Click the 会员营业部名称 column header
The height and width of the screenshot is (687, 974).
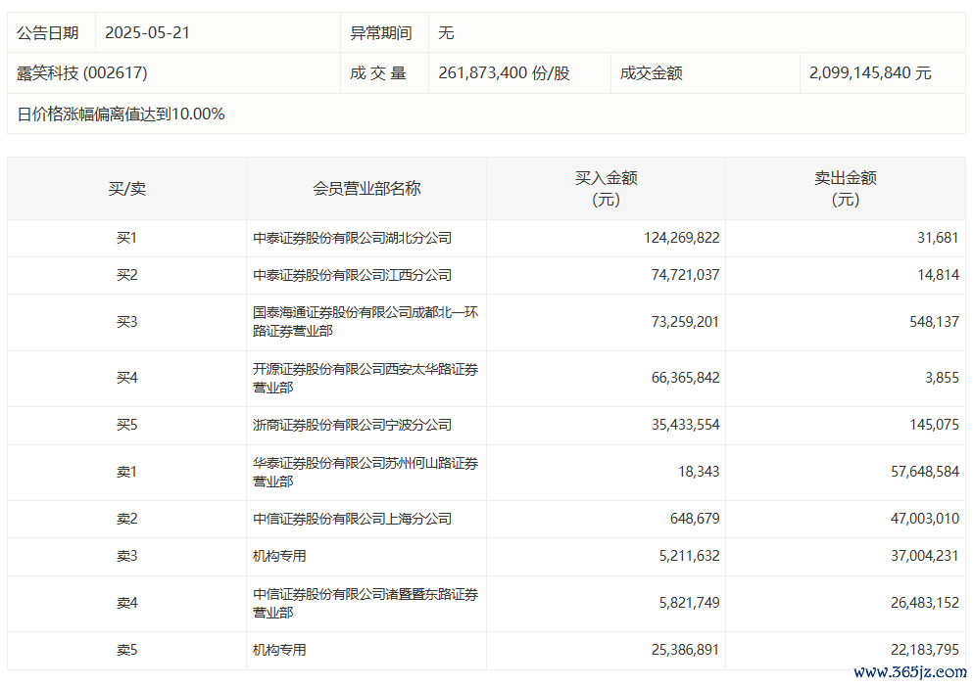coord(366,189)
